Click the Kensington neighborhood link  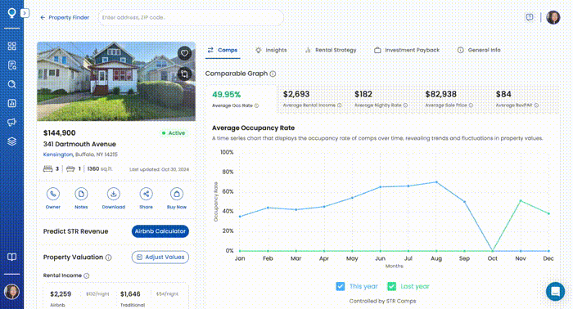58,154
